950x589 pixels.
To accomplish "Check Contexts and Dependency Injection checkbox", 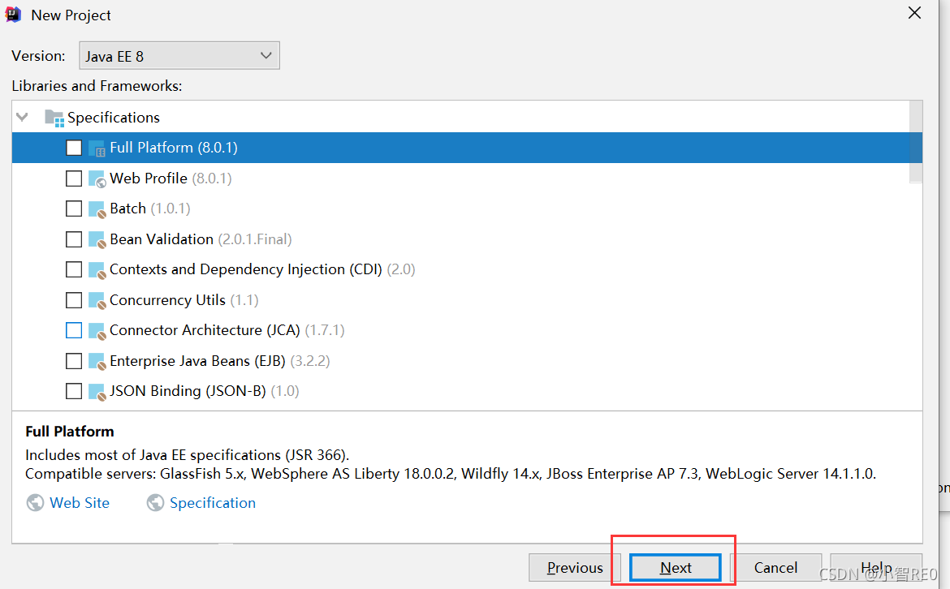I will (x=74, y=269).
